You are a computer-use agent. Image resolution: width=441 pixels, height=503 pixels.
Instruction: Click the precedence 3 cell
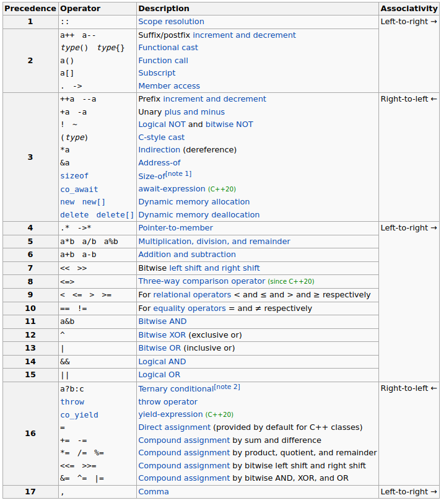pyautogui.click(x=30, y=157)
